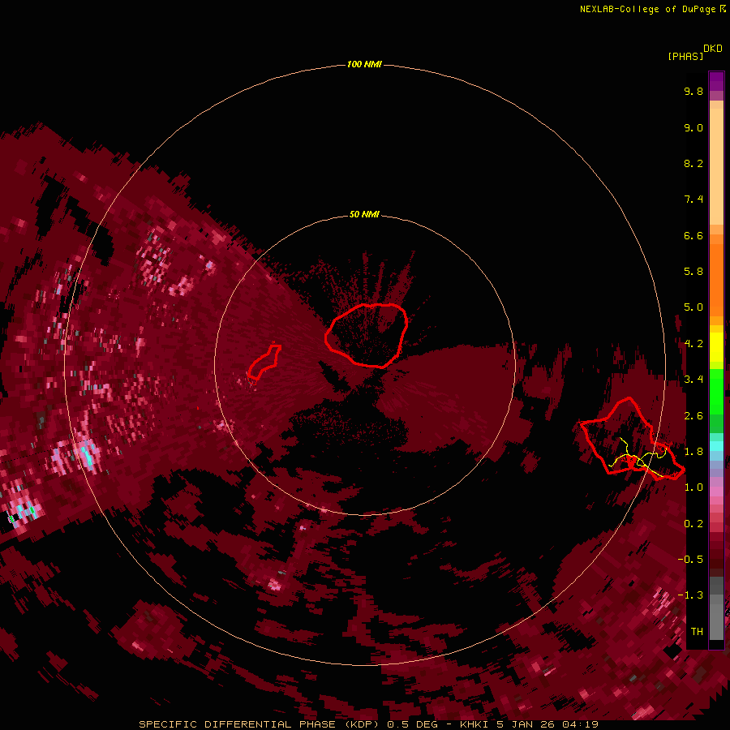Click the -1.3 scale value
Screen dimensions: 730x730
690,595
